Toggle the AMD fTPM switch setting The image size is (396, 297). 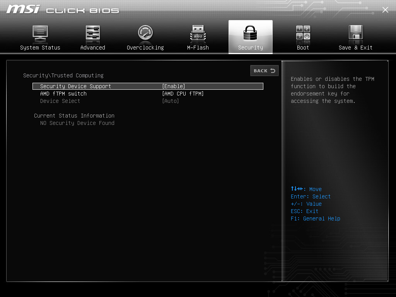(x=183, y=93)
